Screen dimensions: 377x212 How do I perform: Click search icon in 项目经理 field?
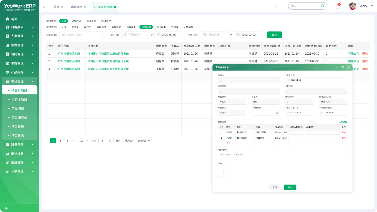click(277, 113)
